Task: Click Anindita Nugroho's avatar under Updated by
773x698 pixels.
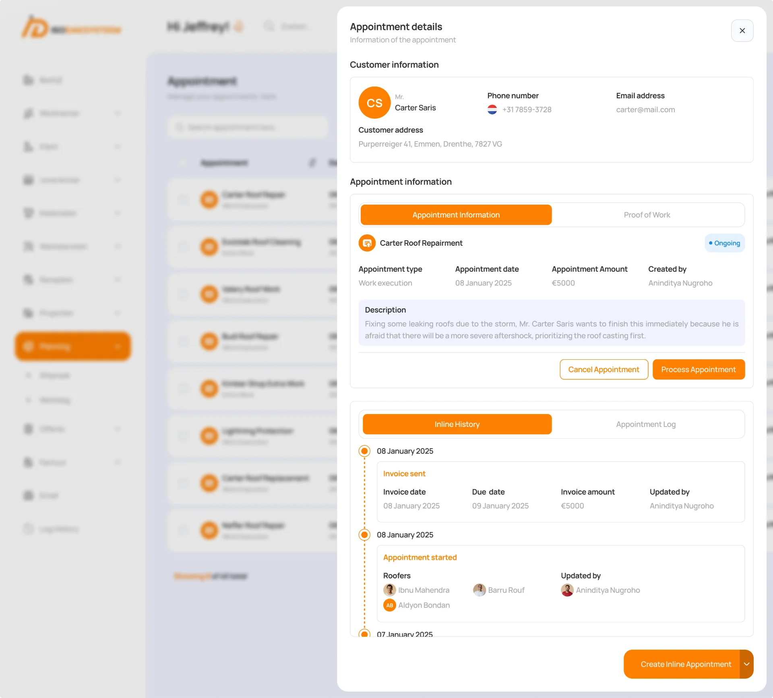Action: click(x=567, y=590)
